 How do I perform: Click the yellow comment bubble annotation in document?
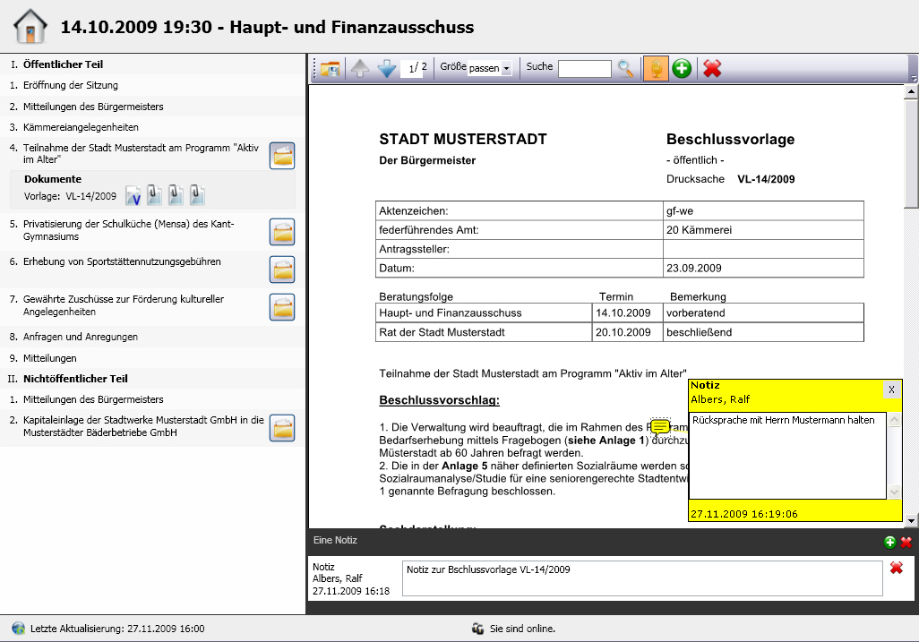point(660,426)
